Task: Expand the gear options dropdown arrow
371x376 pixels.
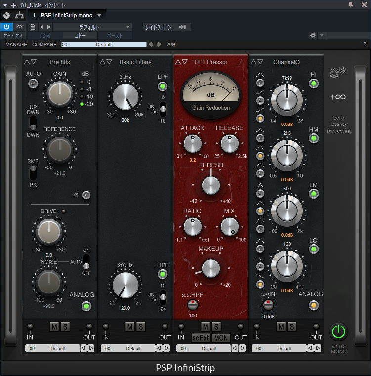Action: pyautogui.click(x=322, y=36)
